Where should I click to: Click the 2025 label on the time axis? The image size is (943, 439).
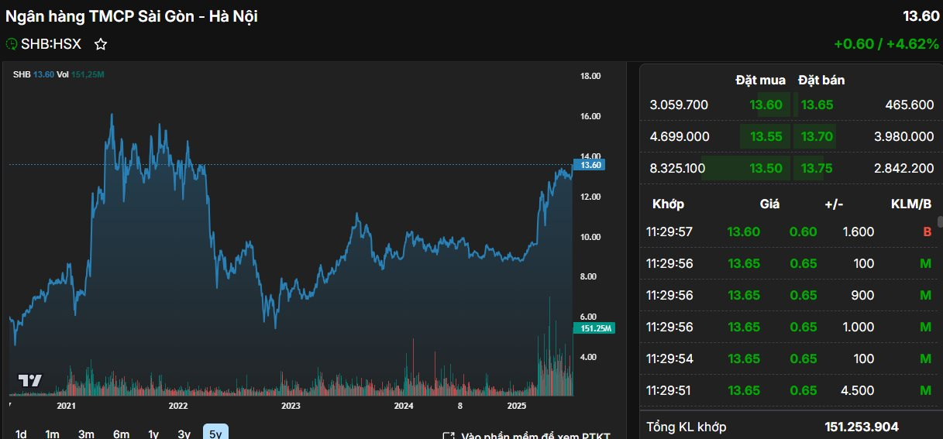515,405
